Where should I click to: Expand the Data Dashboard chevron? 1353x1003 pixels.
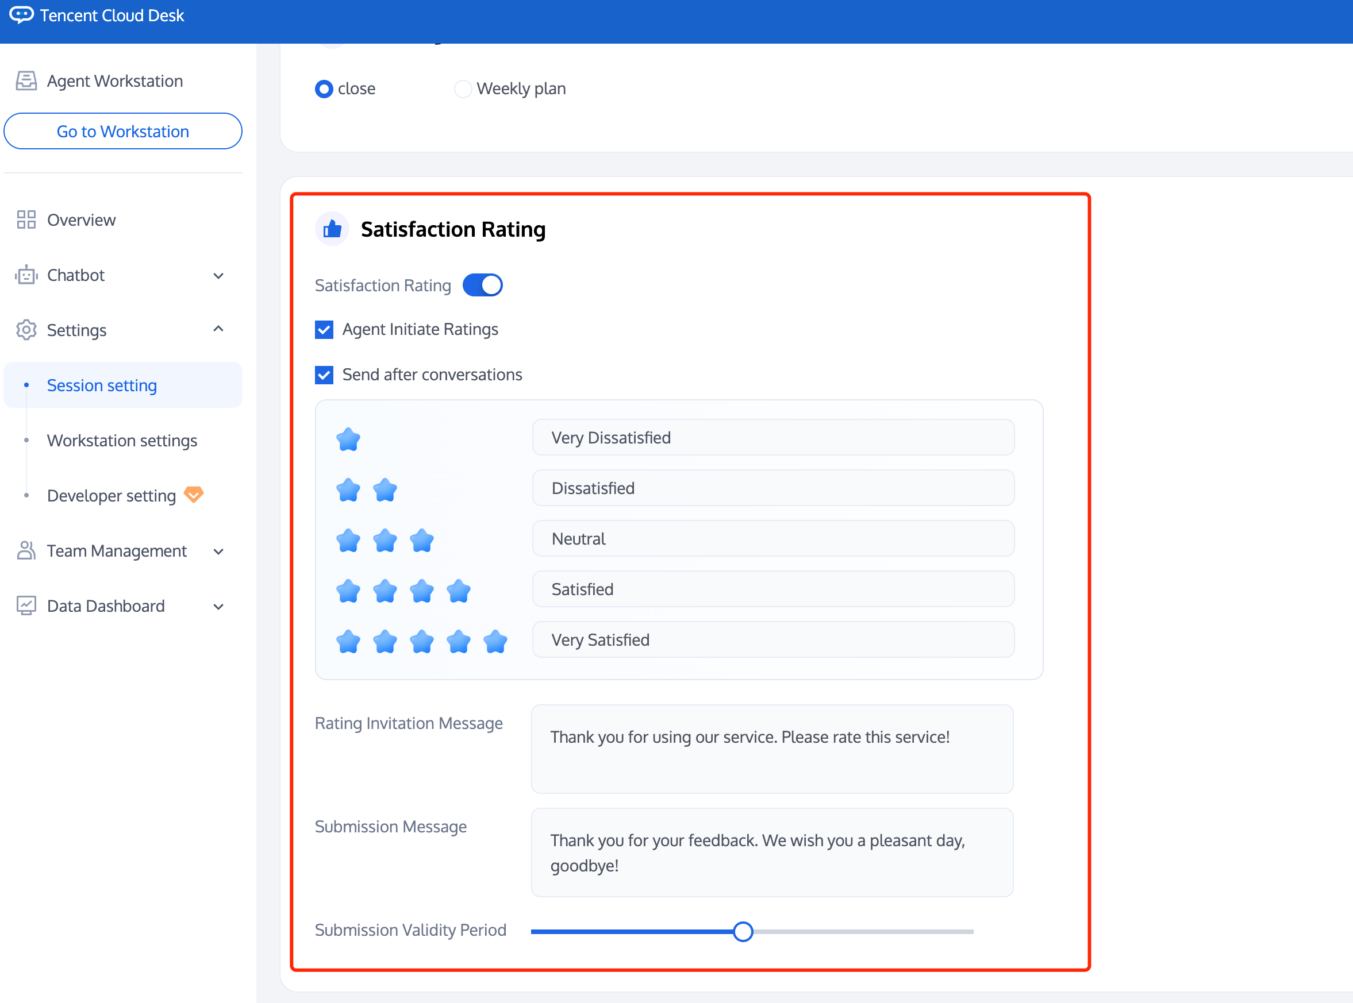coord(219,606)
